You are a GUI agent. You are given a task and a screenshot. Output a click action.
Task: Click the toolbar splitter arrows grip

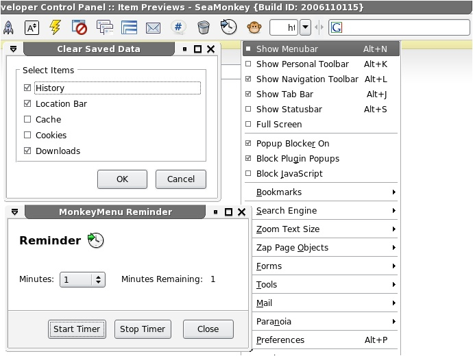click(319, 27)
